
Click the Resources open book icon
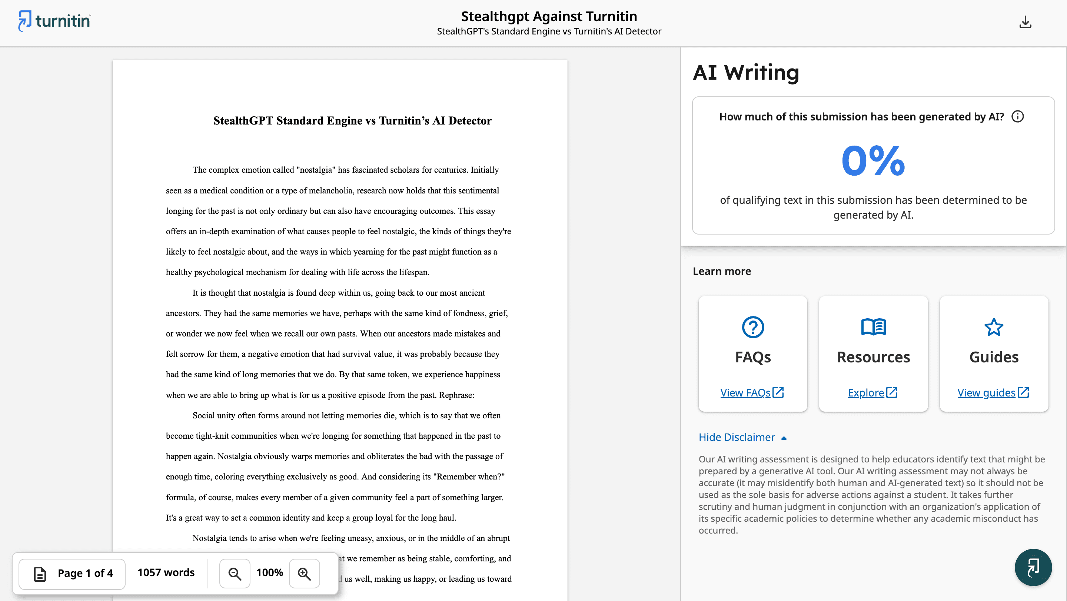point(873,327)
